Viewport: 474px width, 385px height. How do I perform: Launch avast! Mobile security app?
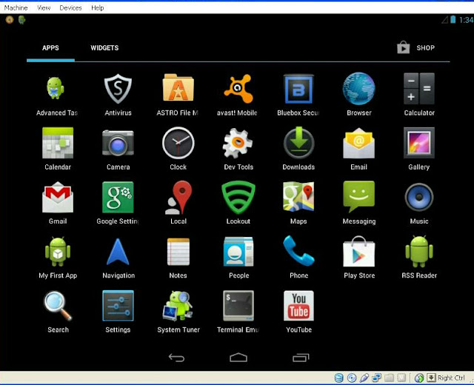point(238,96)
